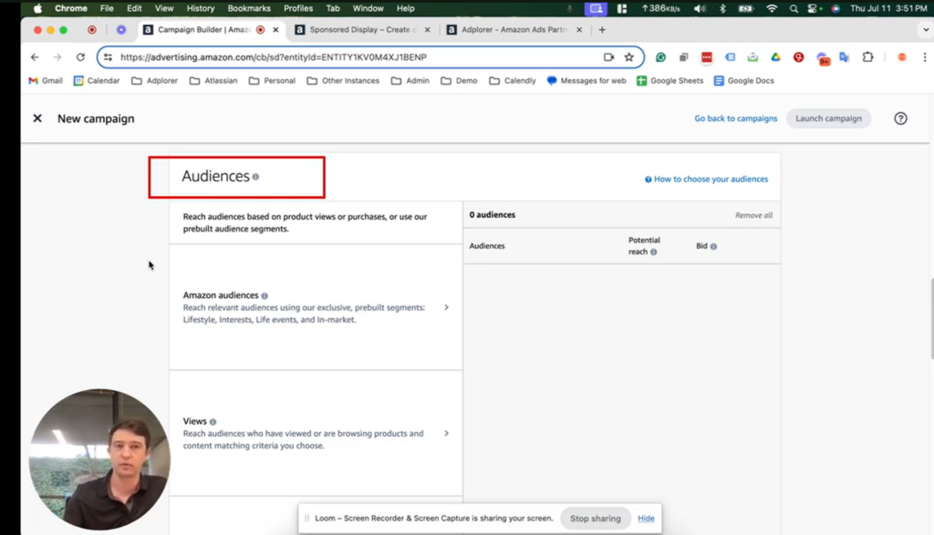Open Chrome three-dot menu
The height and width of the screenshot is (535, 934).
pyautogui.click(x=925, y=57)
